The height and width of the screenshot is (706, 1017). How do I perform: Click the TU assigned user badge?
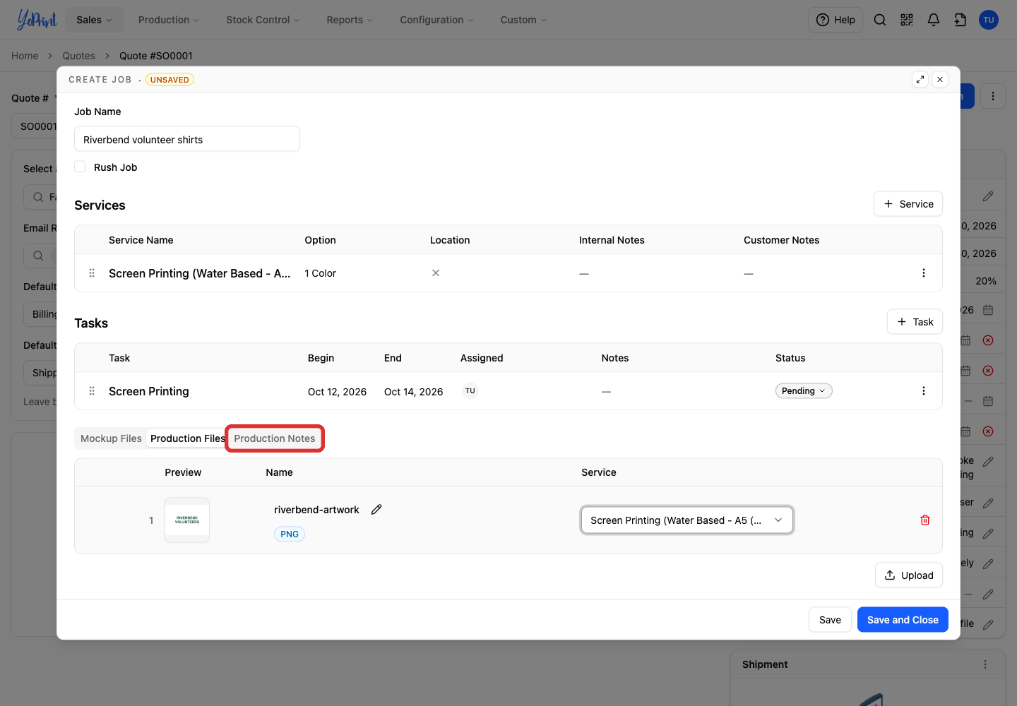(470, 391)
